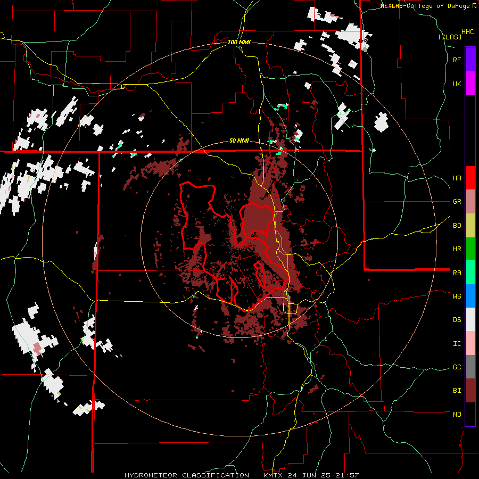Click the GC legend label
Screen dimensions: 479x479
point(457,367)
